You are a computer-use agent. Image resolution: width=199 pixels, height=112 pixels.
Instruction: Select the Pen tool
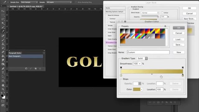coord(3,69)
